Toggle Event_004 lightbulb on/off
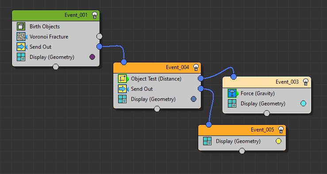 pos(196,67)
